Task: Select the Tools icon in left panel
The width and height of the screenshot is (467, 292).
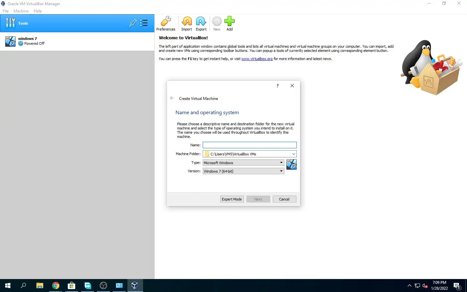Action: click(x=10, y=23)
